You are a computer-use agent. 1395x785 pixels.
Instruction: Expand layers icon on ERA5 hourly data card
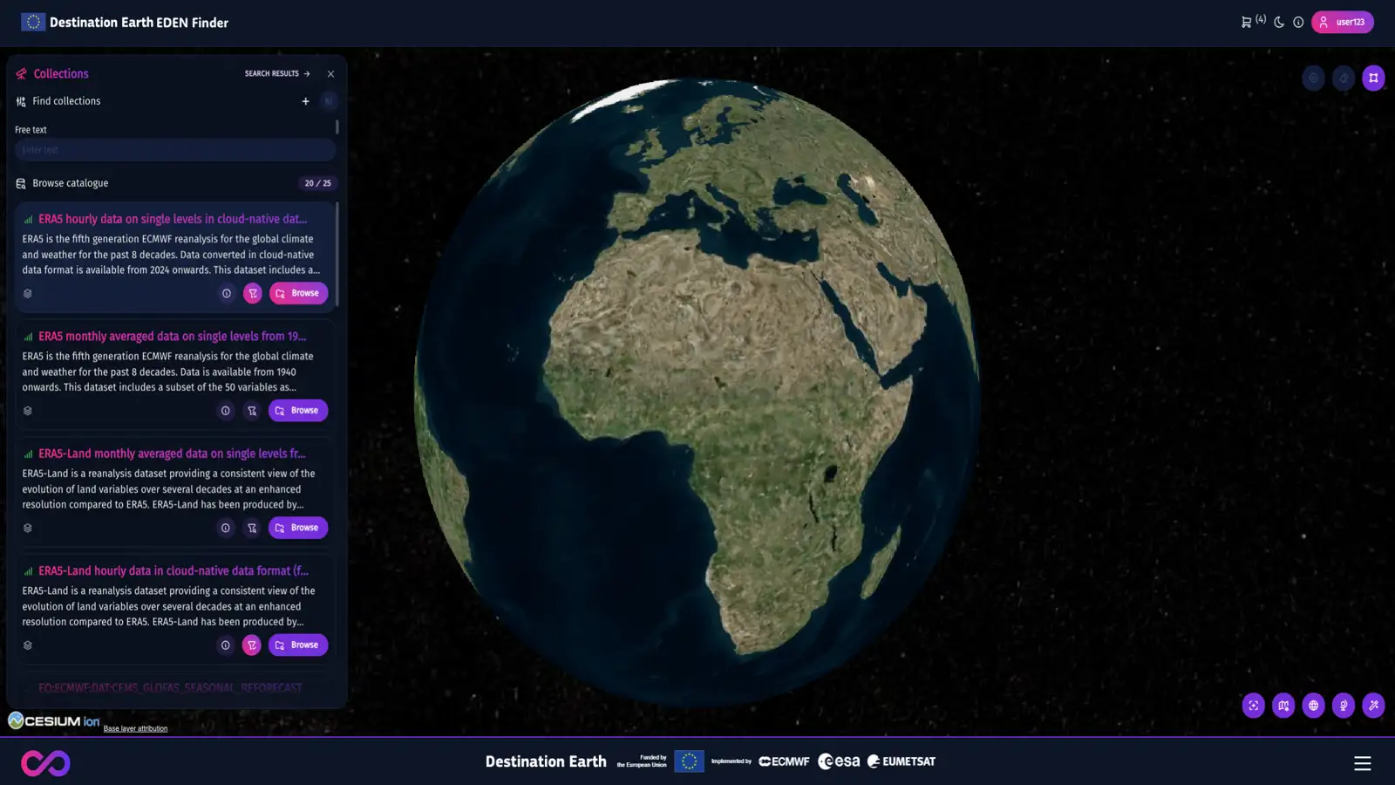(x=28, y=294)
